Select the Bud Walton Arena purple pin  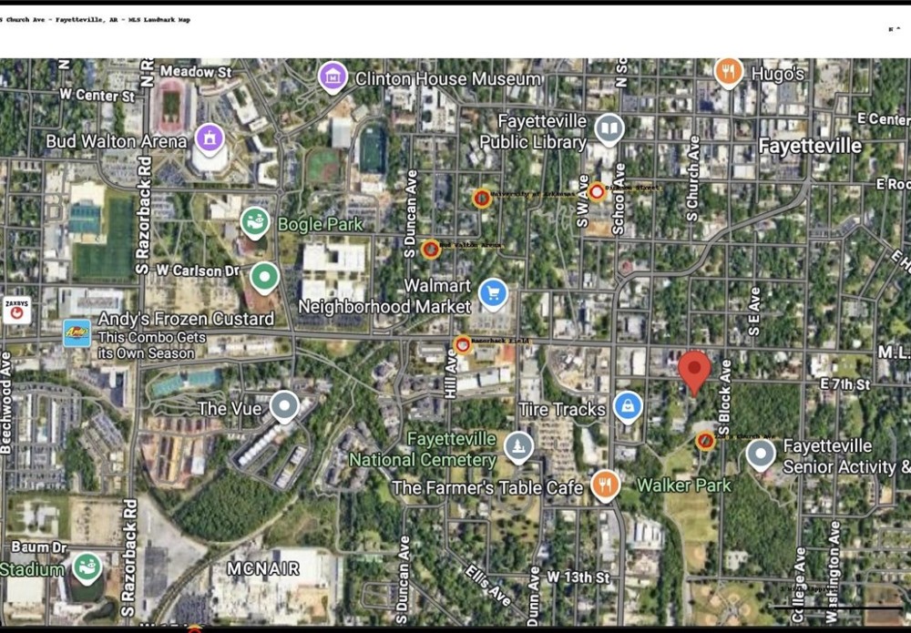coord(210,138)
